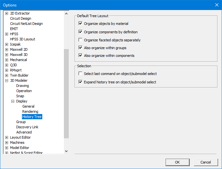Select Operation under 3D Modeler

24,91
